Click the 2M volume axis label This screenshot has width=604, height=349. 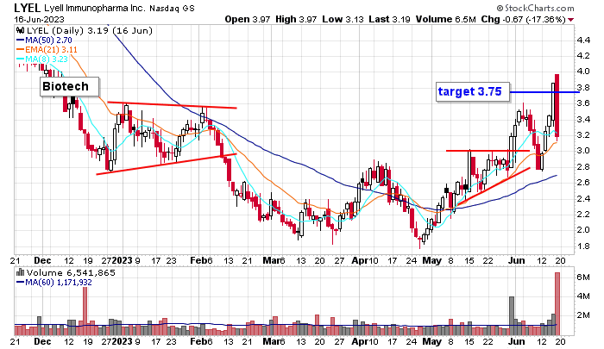583,315
